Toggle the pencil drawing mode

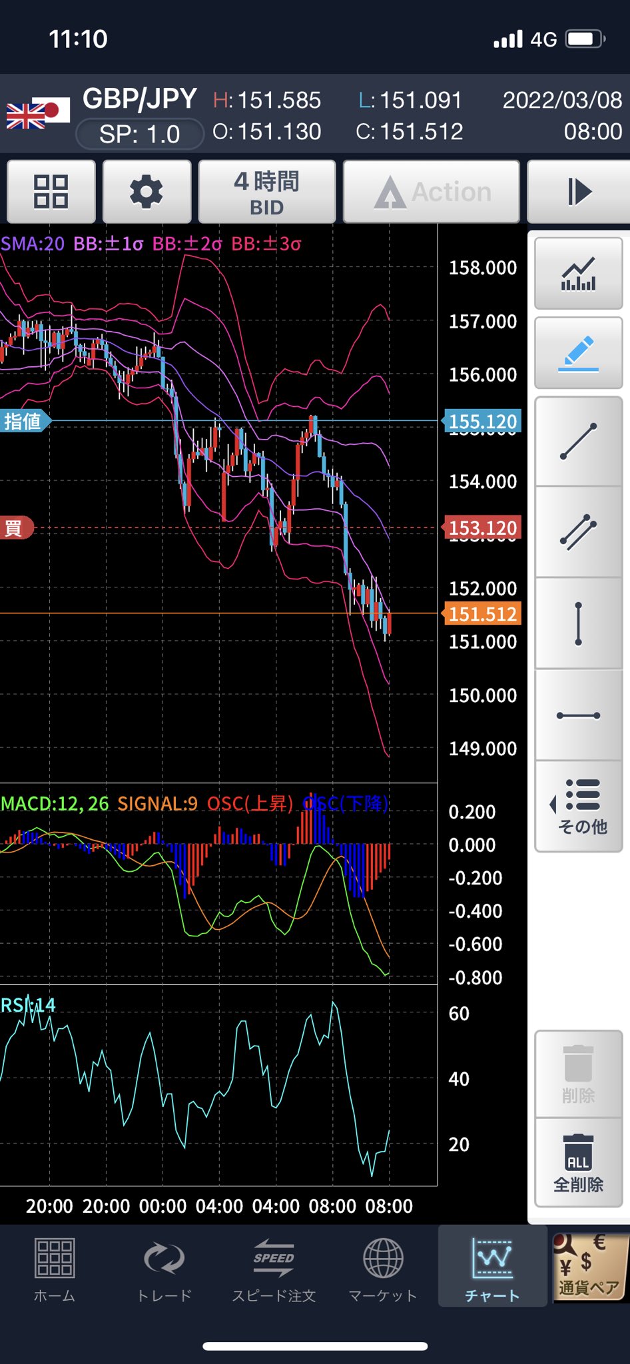pos(579,353)
